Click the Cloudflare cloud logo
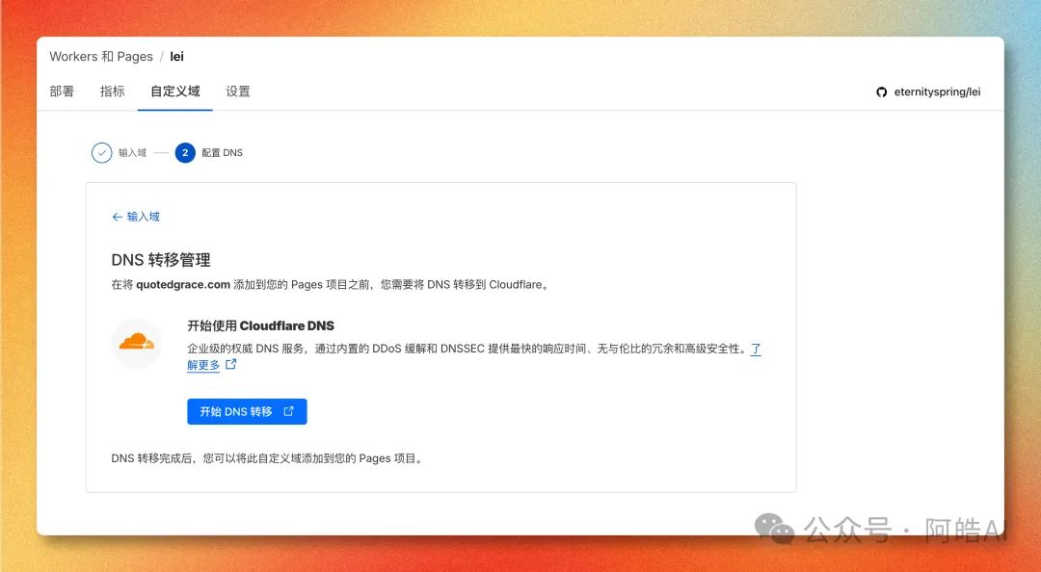 click(x=137, y=343)
